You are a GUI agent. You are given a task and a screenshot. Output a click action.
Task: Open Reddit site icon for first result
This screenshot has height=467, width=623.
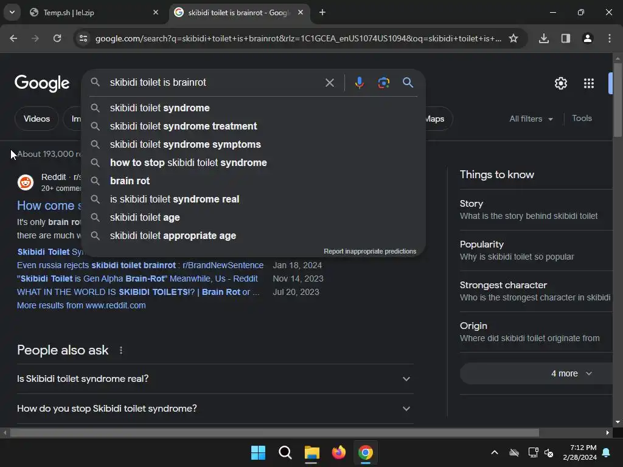click(26, 182)
